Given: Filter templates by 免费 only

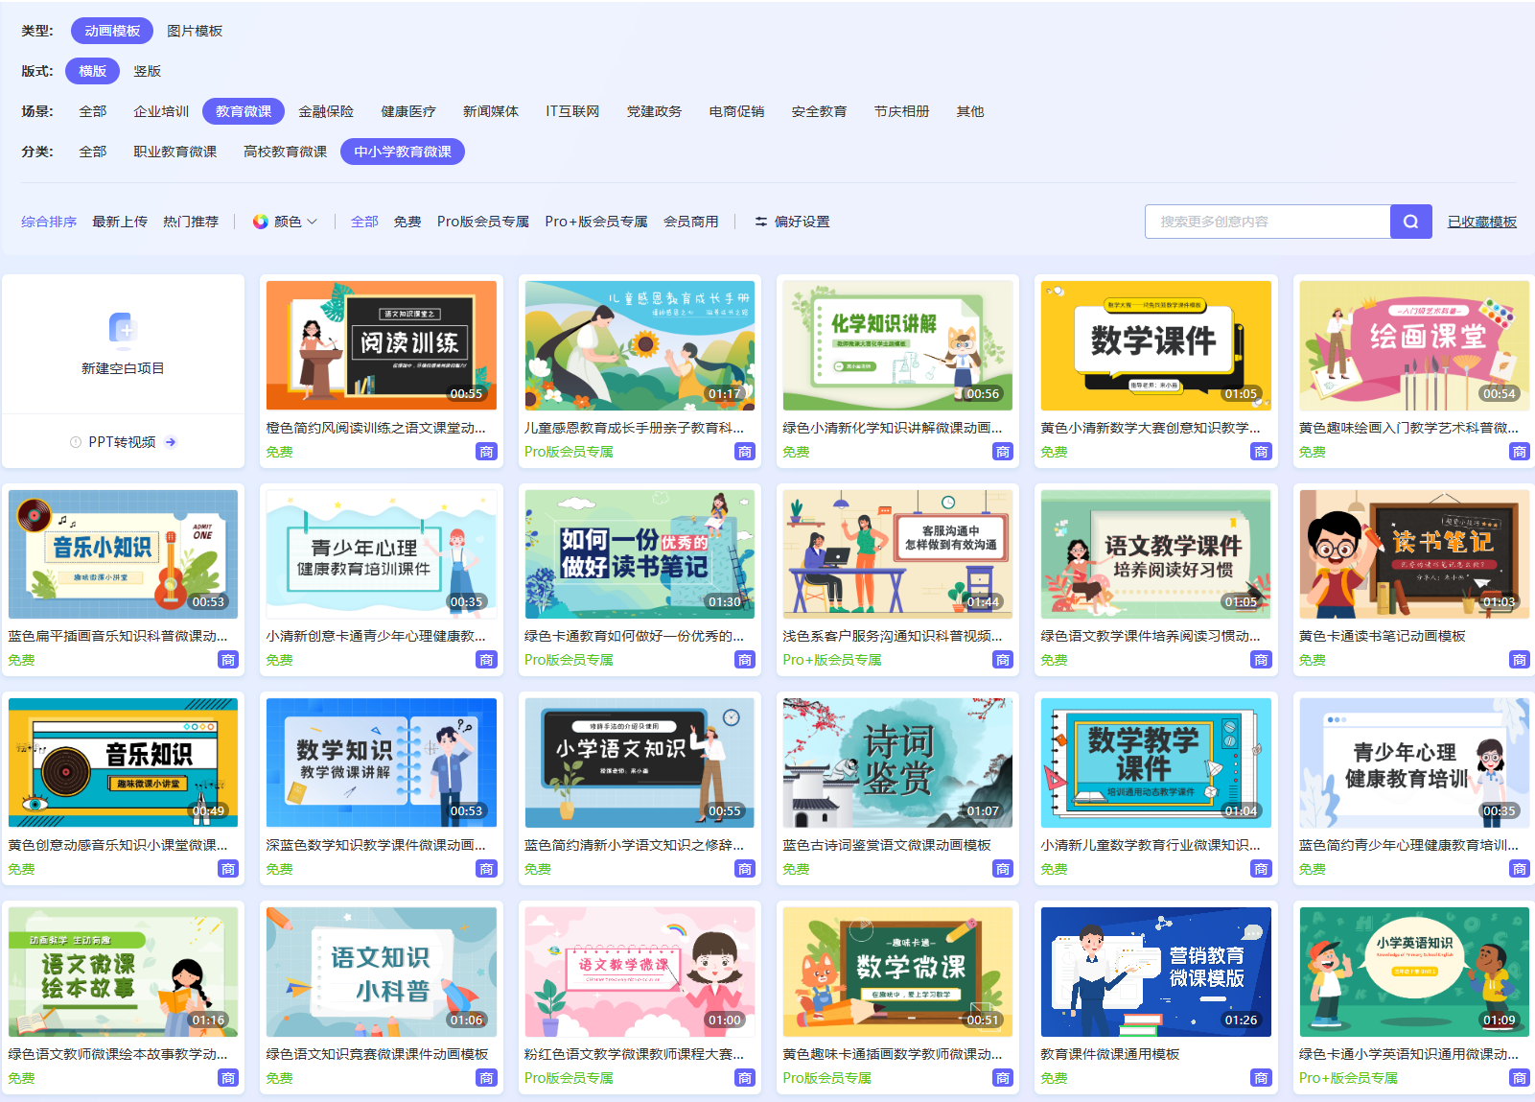Looking at the screenshot, I should [x=407, y=222].
